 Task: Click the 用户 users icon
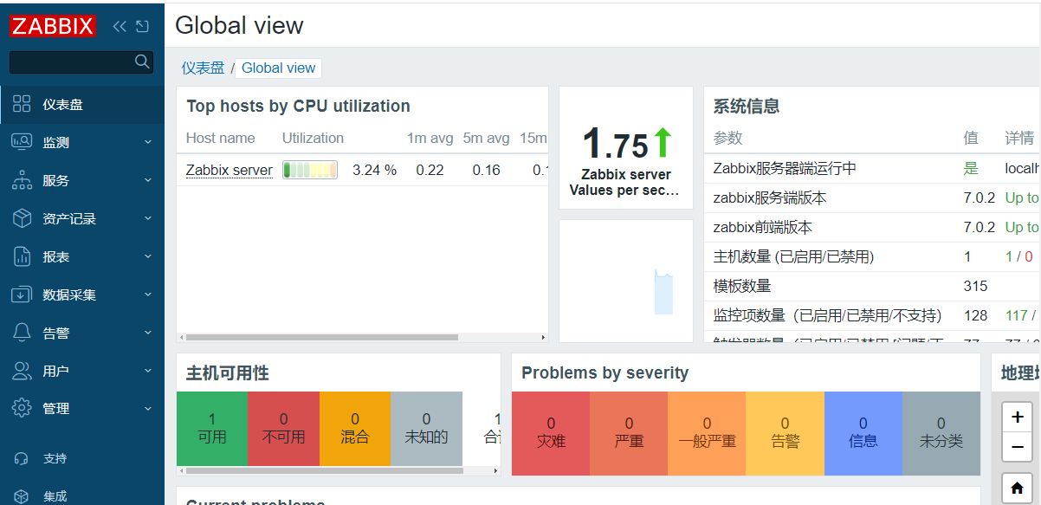(x=23, y=371)
